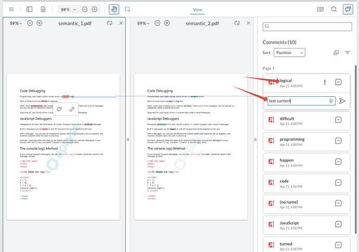This screenshot has height=252, width=359.
Task: Close the semantic_2.pdf panel
Action: coord(248,23)
